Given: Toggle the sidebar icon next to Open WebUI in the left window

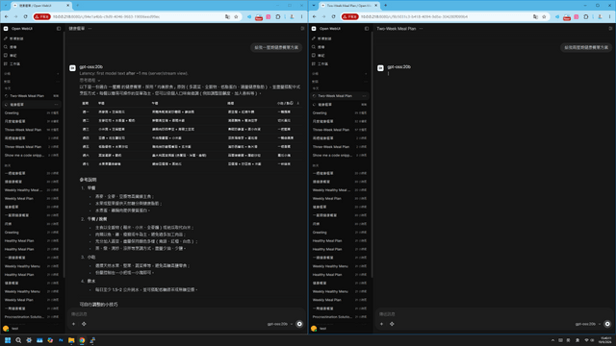Looking at the screenshot, I should tap(59, 29).
